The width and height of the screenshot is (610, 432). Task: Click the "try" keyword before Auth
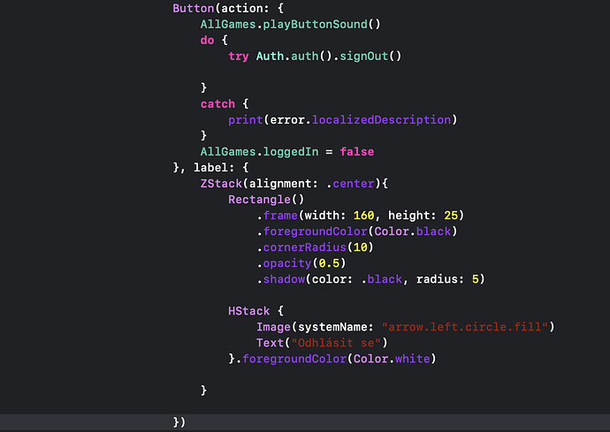[239, 57]
